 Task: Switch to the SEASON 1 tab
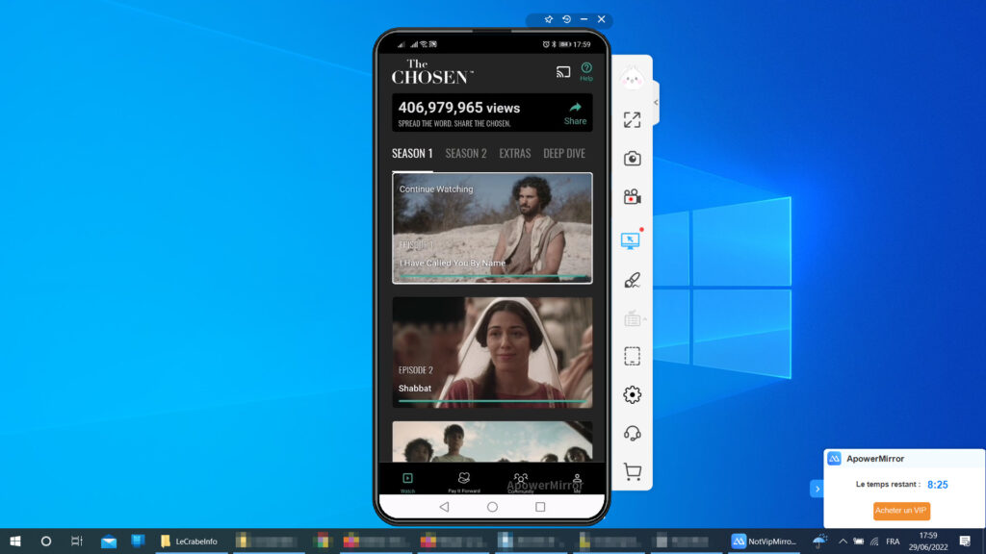pos(412,153)
